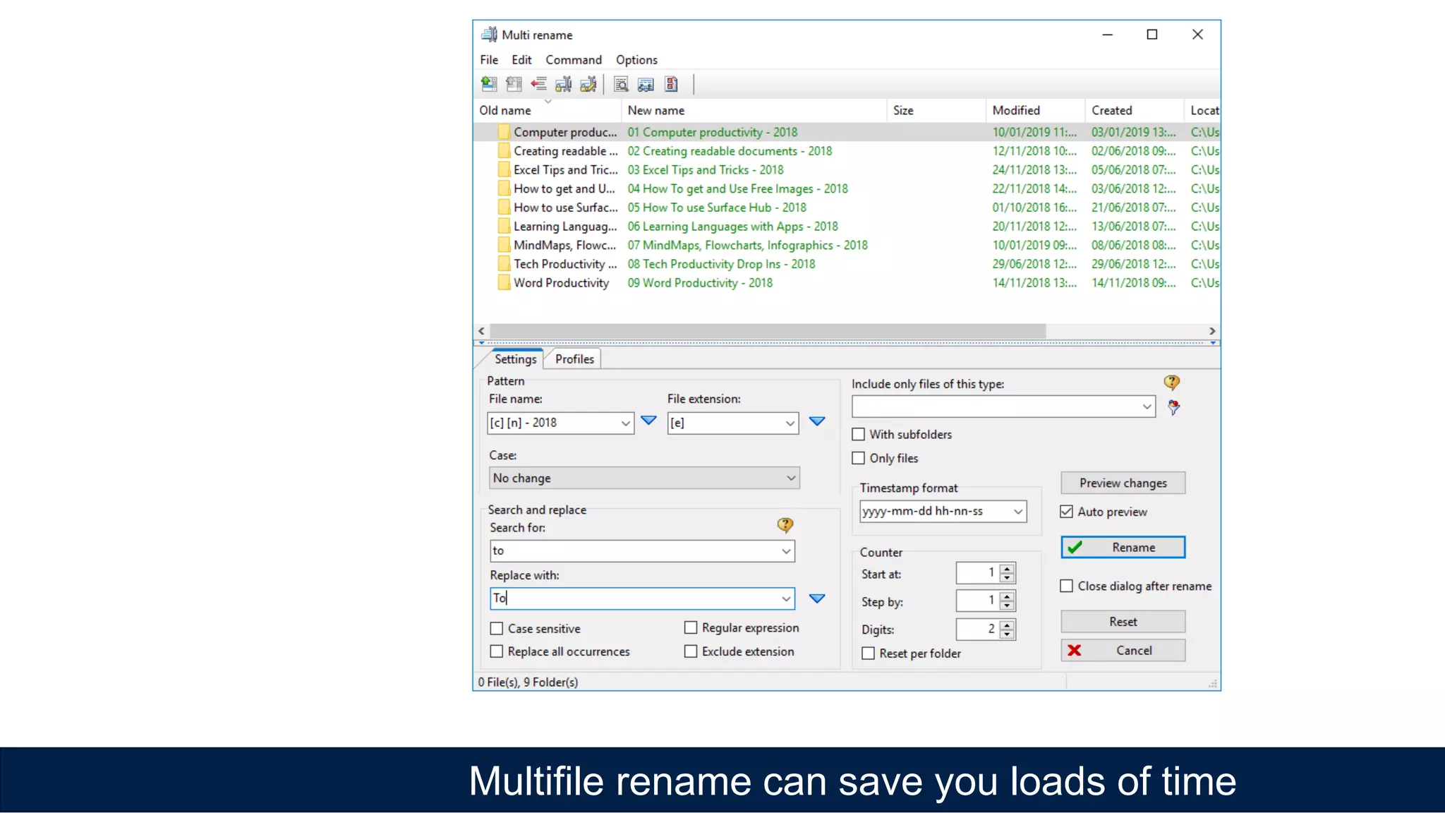Click the blue arrow beside File name pattern
Image resolution: width=1445 pixels, height=813 pixels.
click(x=648, y=421)
